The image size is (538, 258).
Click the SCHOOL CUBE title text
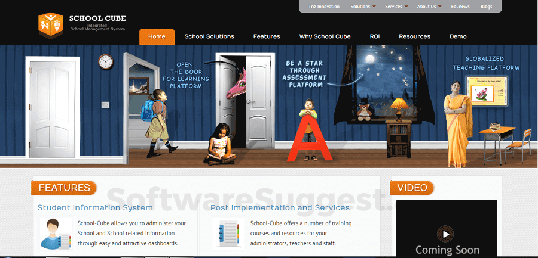[x=97, y=18]
